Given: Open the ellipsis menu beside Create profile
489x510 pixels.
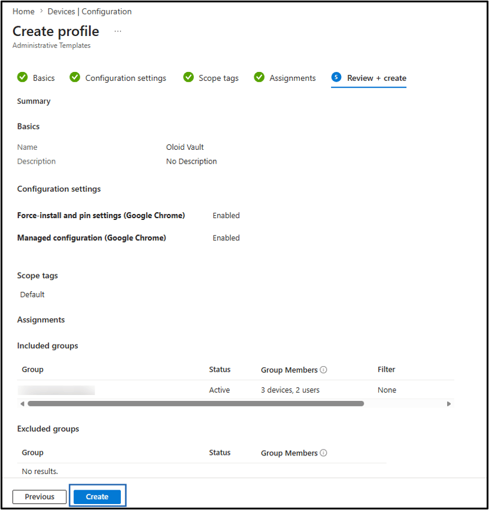Looking at the screenshot, I should coord(118,31).
